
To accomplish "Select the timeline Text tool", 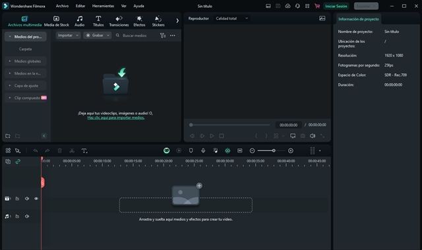I will pyautogui.click(x=84, y=150).
